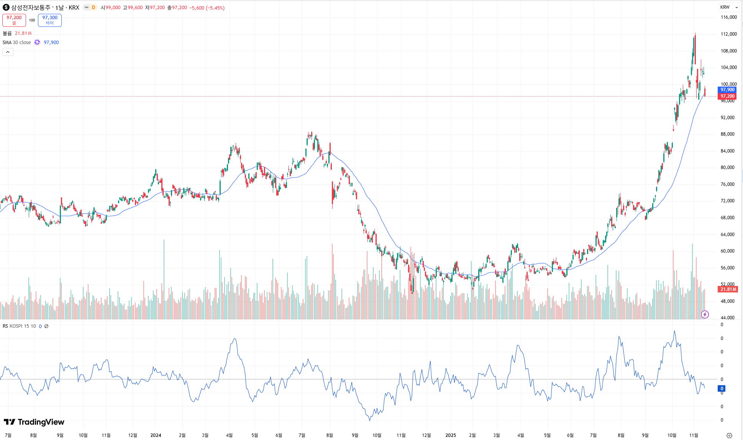The height and width of the screenshot is (440, 743).
Task: Click the 97,300 buy button
Action: click(x=50, y=20)
